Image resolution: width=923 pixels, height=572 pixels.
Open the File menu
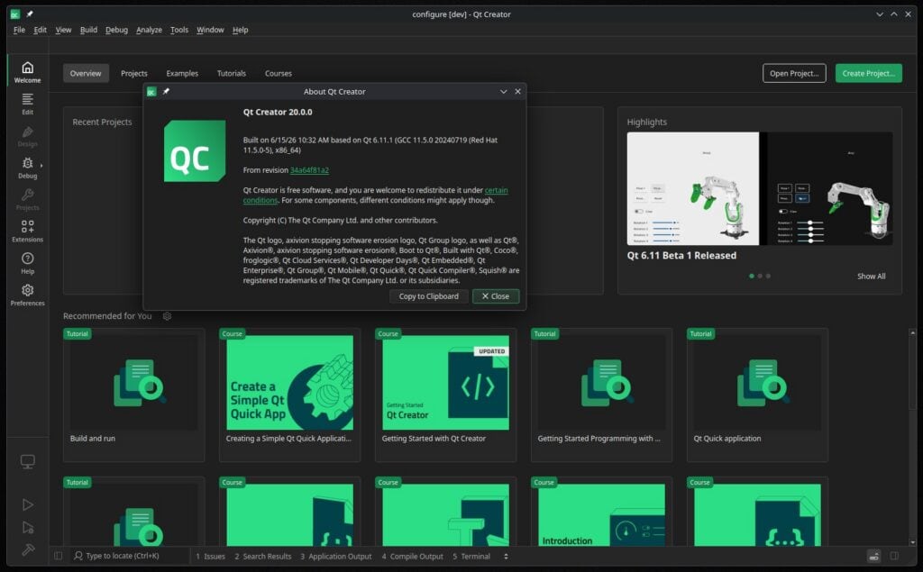point(20,30)
